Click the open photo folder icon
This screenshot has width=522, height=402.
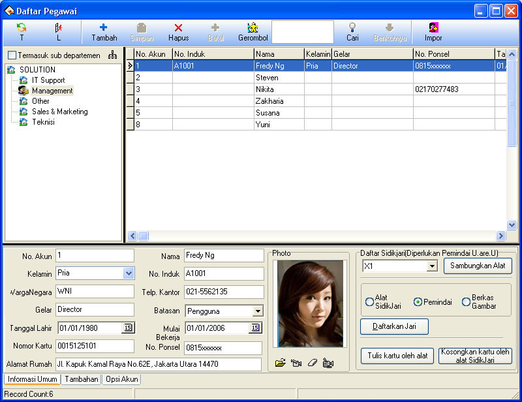point(281,363)
